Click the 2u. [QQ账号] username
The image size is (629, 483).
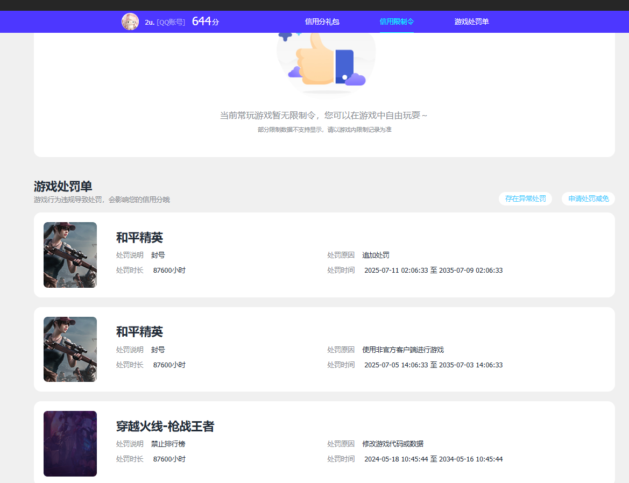pyautogui.click(x=165, y=22)
